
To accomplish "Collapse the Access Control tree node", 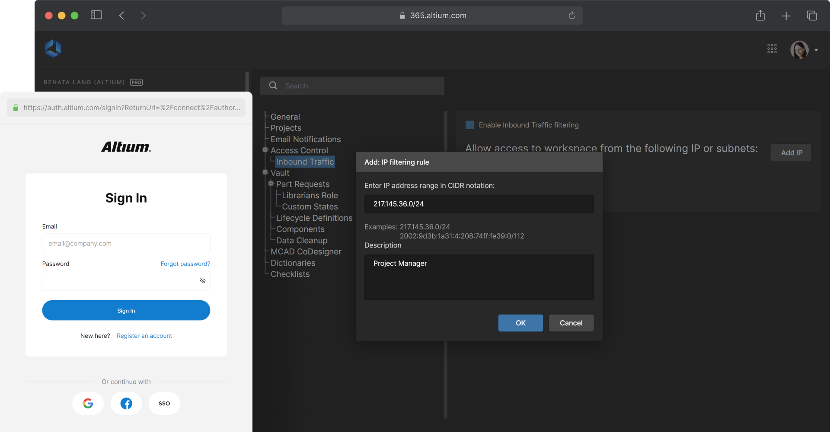I will 265,150.
